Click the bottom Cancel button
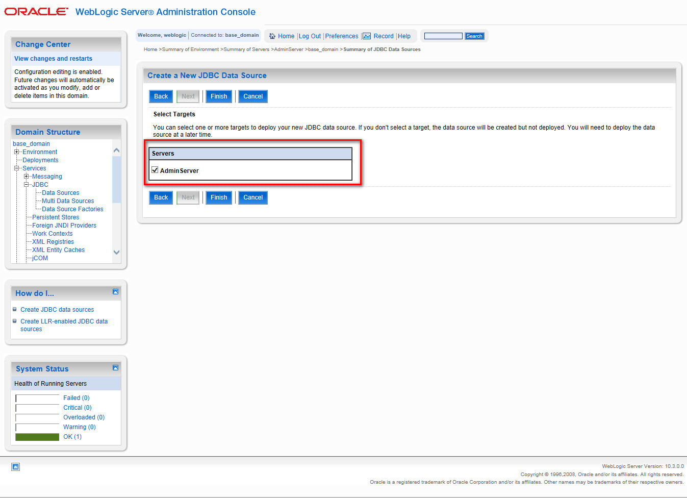687x498 pixels. (x=253, y=197)
